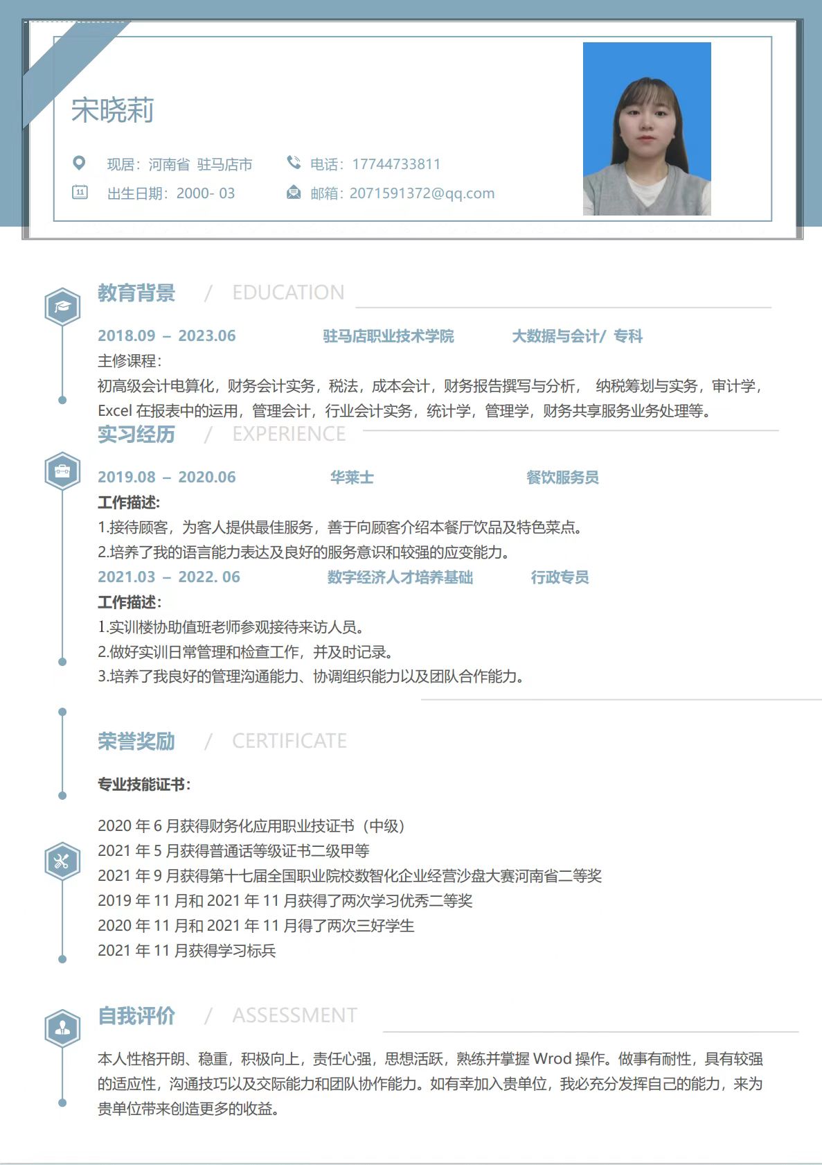Click the line about 沙盘大赛河南省二等奖
The width and height of the screenshot is (822, 1165).
350,876
